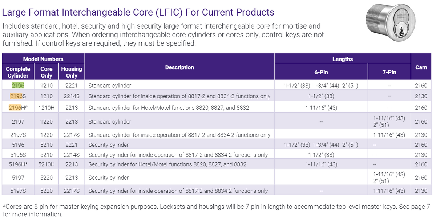Click the Housing Only column header
The width and height of the screenshot is (436, 221).
(x=72, y=72)
